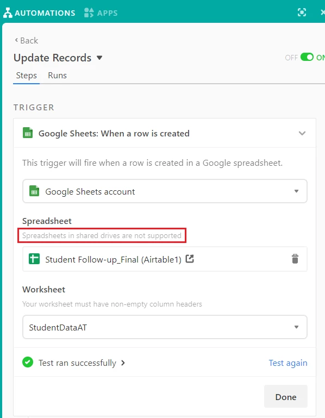This screenshot has height=418, width=325.
Task: Click the fullscreen expand icon
Action: (302, 13)
